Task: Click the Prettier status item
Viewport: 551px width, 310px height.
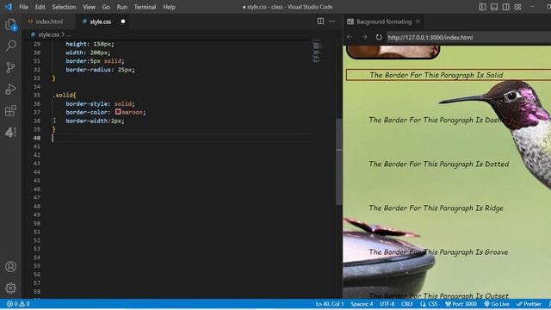Action: coord(529,304)
